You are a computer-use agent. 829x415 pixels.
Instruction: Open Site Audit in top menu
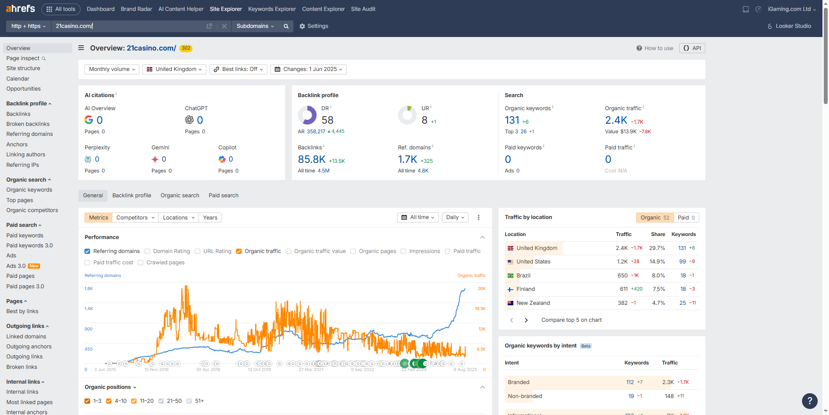click(x=363, y=9)
